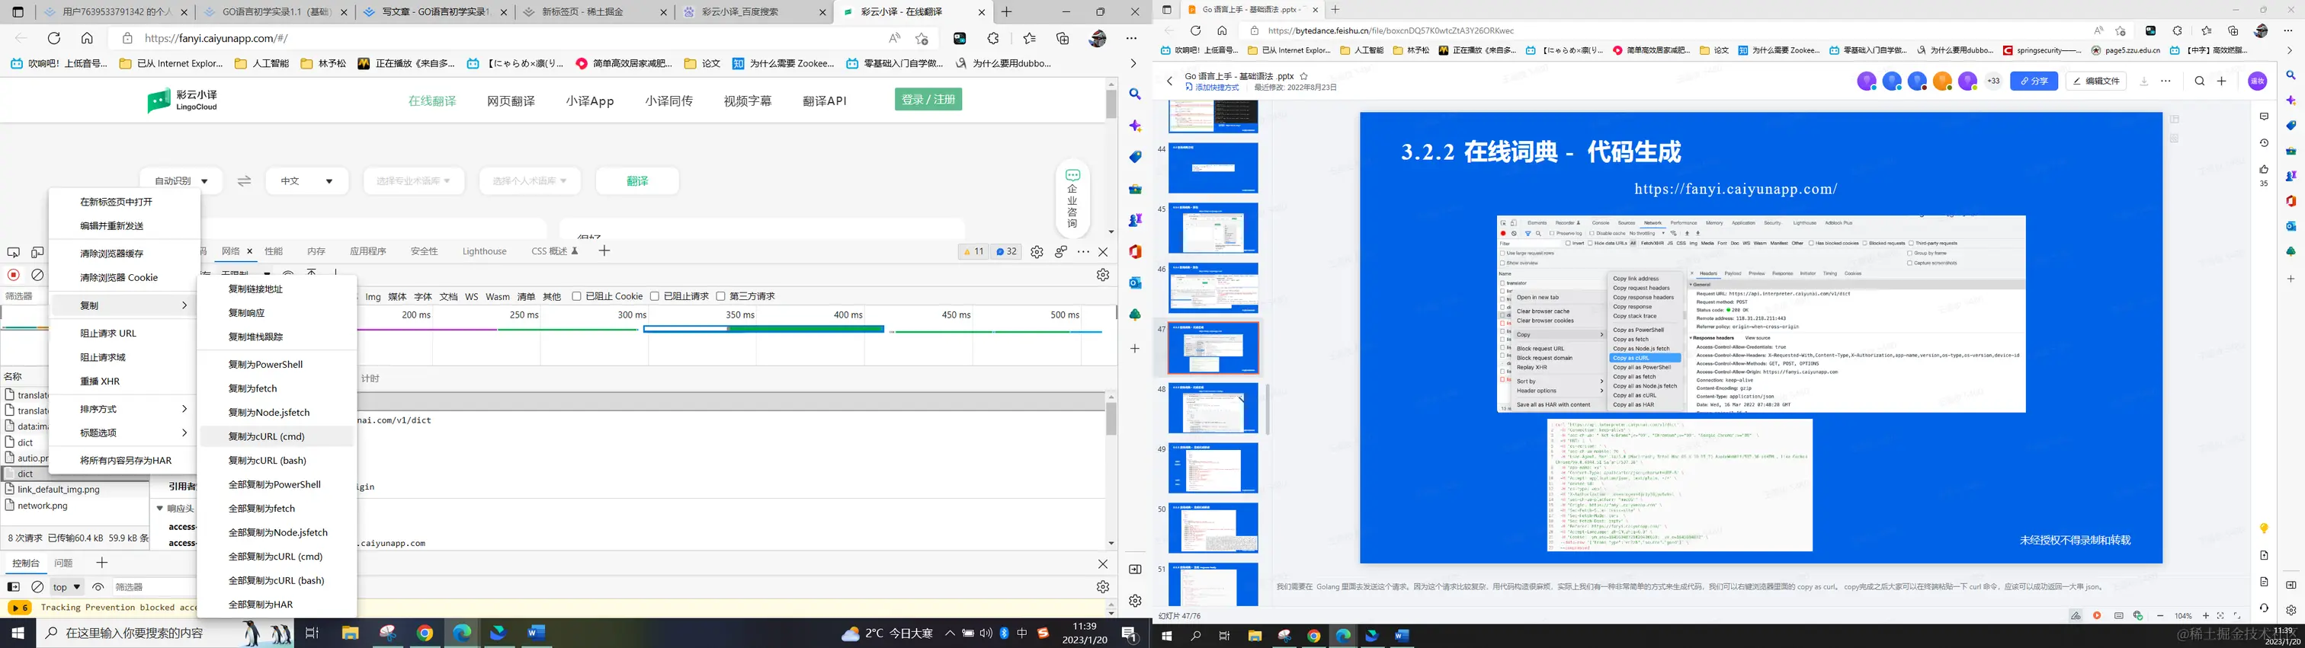The image size is (2305, 648).
Task: Open DevTools more options ellipsis
Action: [x=1084, y=252]
